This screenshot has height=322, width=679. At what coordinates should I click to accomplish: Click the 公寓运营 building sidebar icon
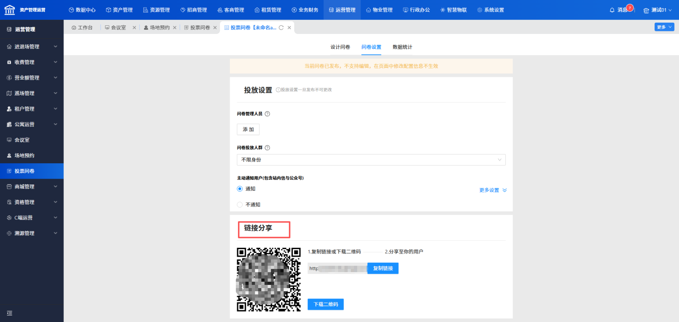[x=9, y=124]
